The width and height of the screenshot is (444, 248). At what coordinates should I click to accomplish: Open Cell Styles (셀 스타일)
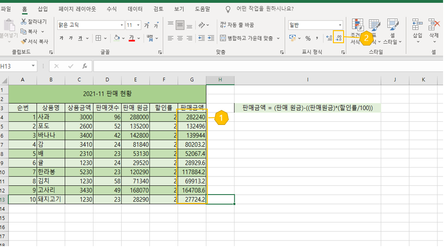(392, 32)
